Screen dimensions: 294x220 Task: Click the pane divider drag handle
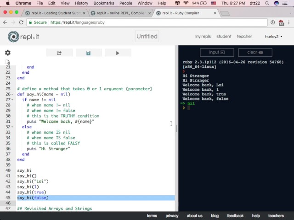tap(176, 128)
